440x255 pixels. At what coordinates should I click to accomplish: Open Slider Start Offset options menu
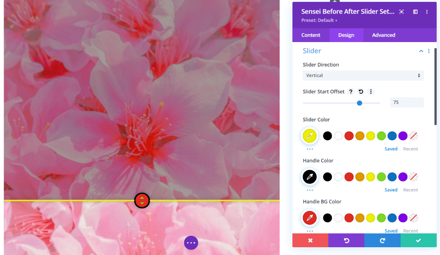[x=371, y=91]
